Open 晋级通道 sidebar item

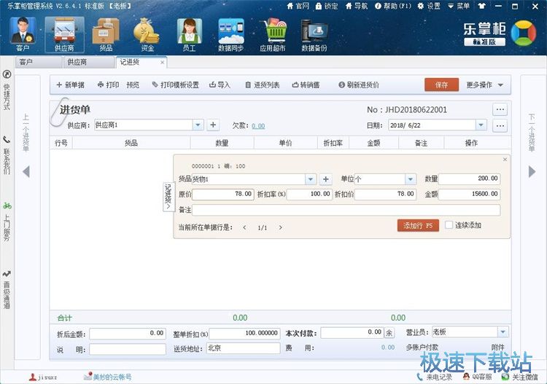pos(7,289)
